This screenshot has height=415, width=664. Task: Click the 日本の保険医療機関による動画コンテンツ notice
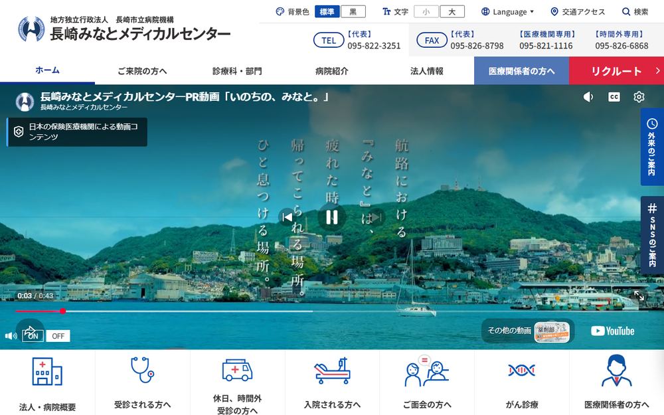[x=77, y=131]
